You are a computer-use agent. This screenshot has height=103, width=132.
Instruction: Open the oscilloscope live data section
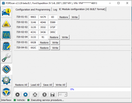[6, 35]
